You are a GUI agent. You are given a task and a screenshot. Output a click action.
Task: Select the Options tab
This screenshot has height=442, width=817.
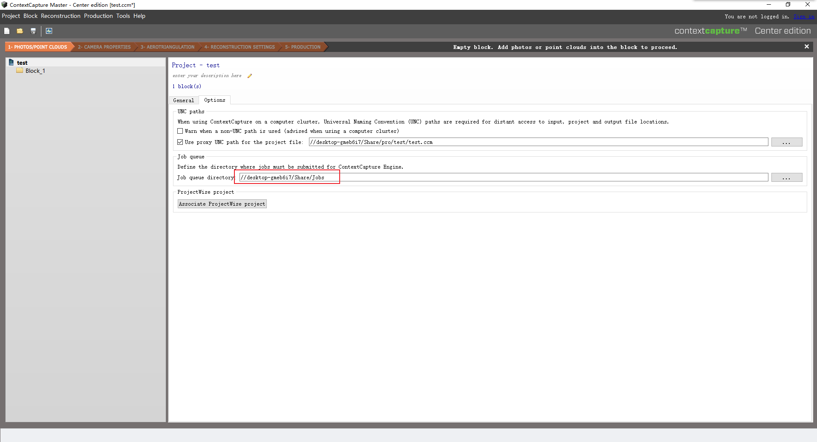tap(215, 100)
